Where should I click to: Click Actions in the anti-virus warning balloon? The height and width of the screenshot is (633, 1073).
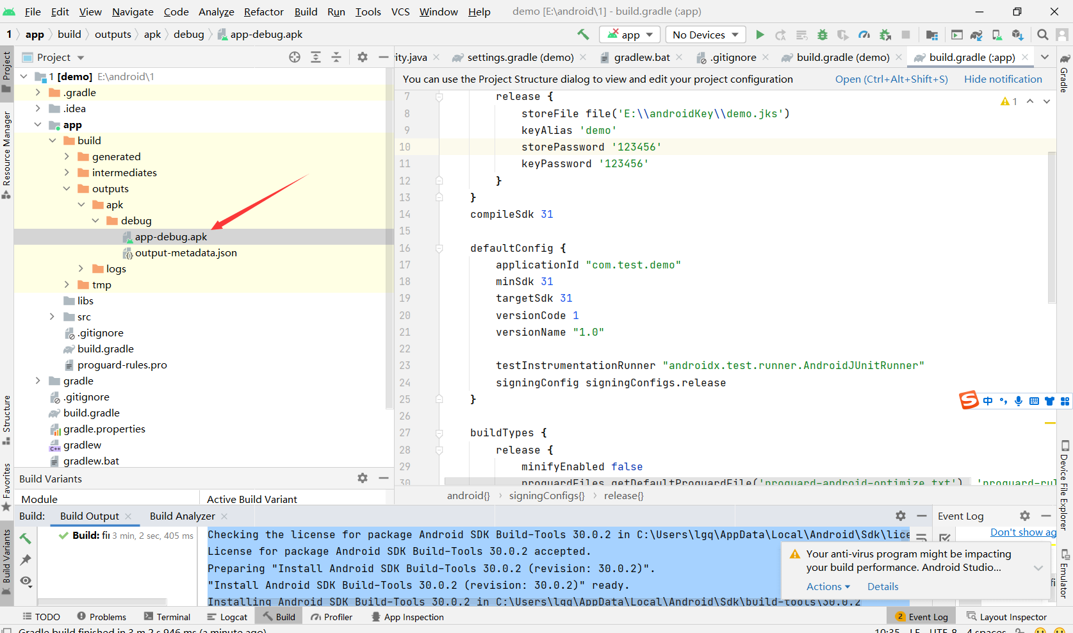824,586
